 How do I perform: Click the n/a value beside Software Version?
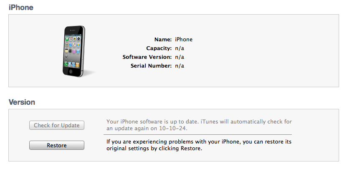pos(180,57)
